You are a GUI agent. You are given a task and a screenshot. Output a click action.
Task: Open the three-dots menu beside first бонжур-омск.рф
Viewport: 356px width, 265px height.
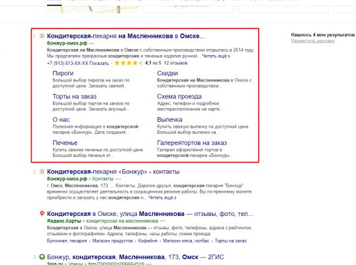click(x=91, y=43)
